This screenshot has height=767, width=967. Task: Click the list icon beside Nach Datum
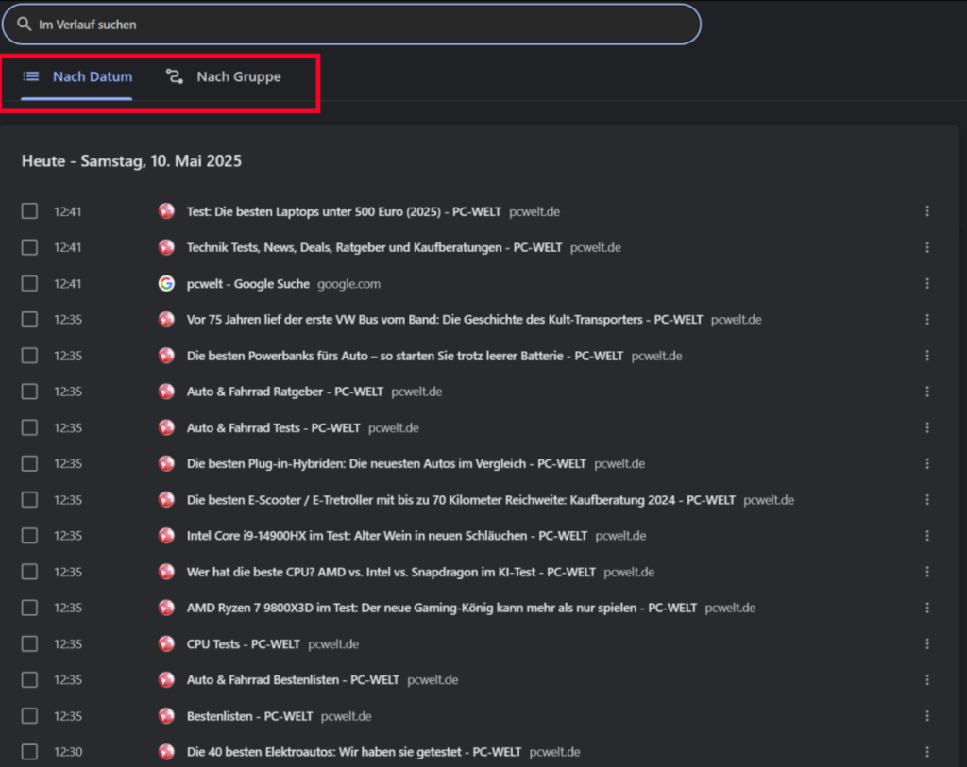[31, 76]
